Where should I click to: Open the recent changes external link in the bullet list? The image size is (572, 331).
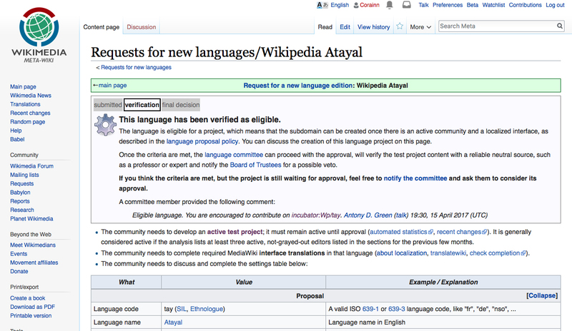coord(461,232)
